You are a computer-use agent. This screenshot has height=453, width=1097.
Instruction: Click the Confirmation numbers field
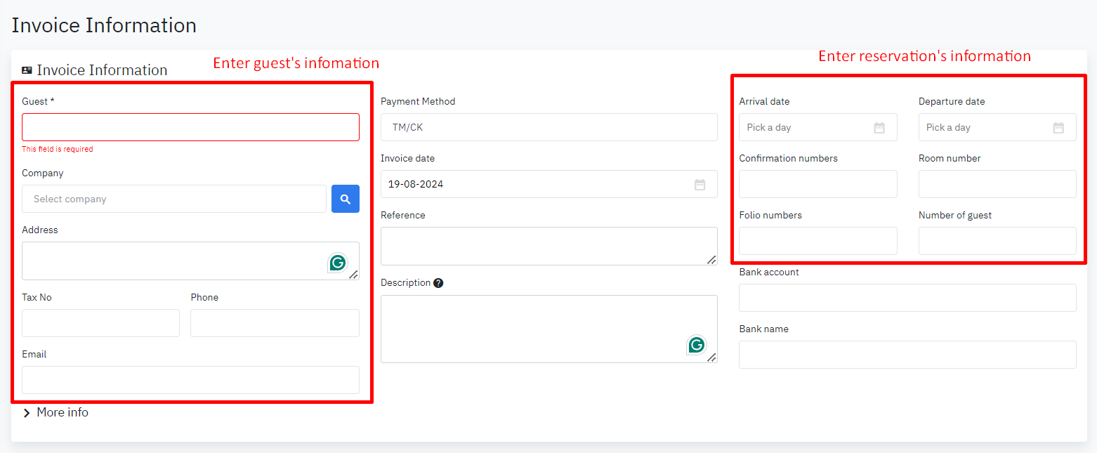click(x=817, y=184)
